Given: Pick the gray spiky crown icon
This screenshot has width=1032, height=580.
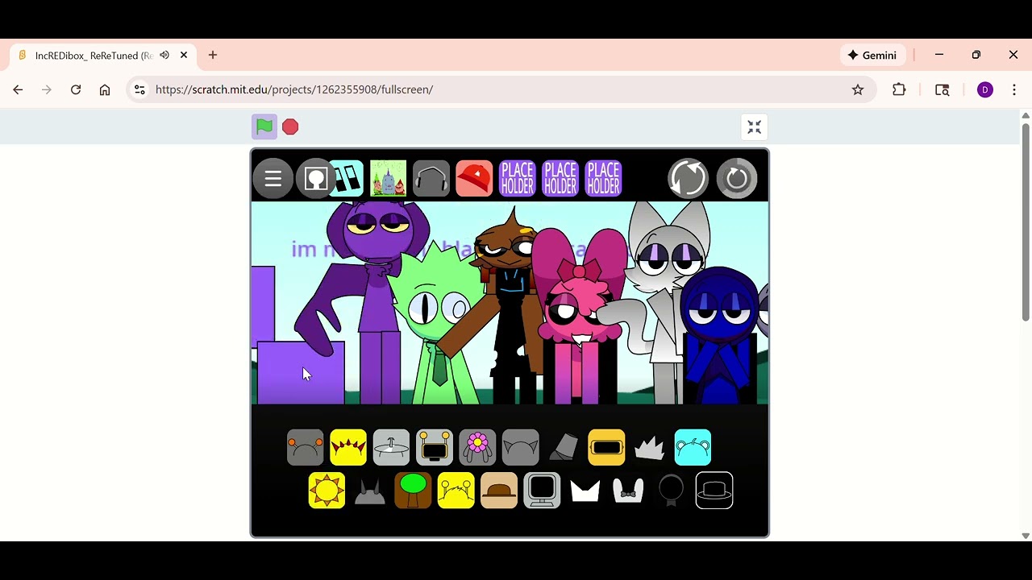Looking at the screenshot, I should coord(650,448).
